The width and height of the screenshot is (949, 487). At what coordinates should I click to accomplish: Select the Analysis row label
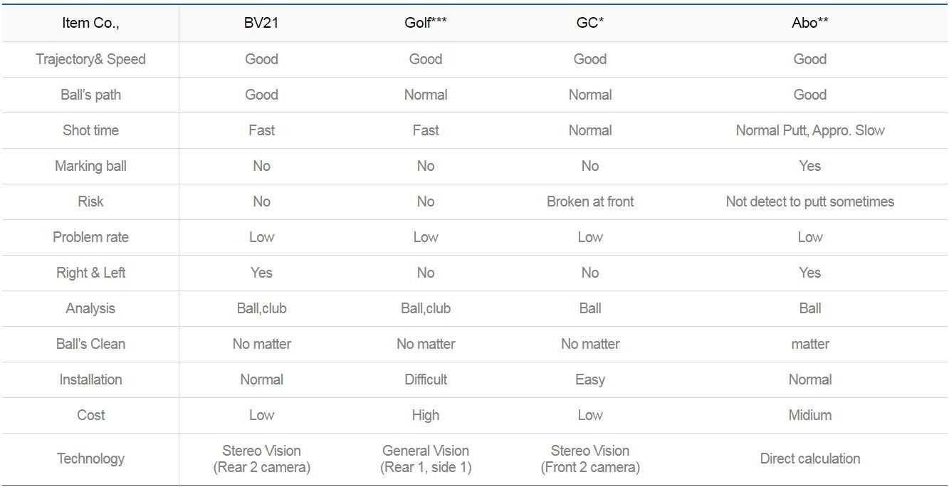click(90, 308)
